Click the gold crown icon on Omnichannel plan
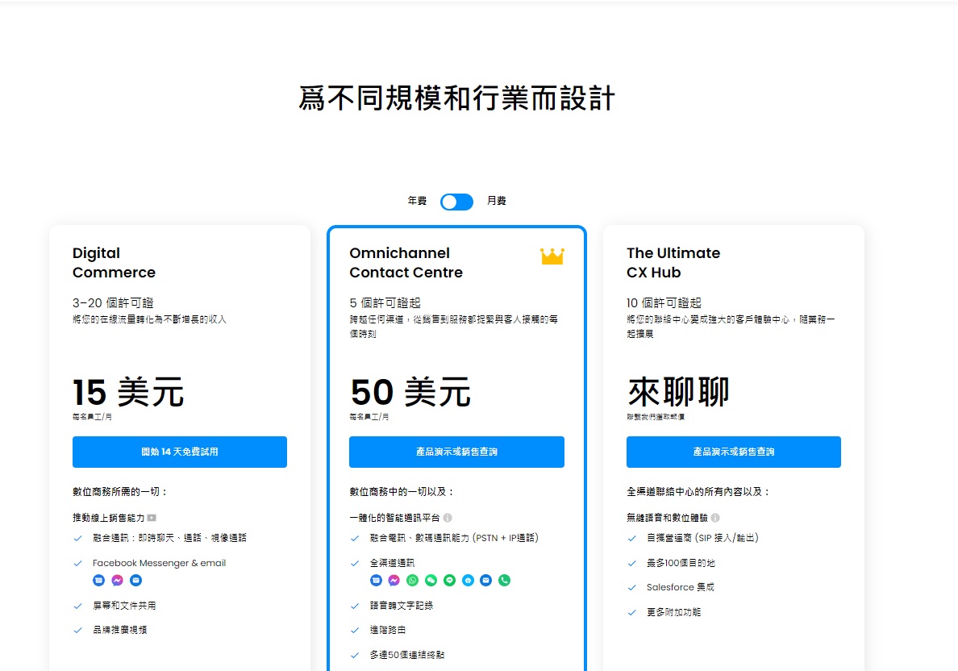Viewport: 958px width, 671px height. coord(552,256)
